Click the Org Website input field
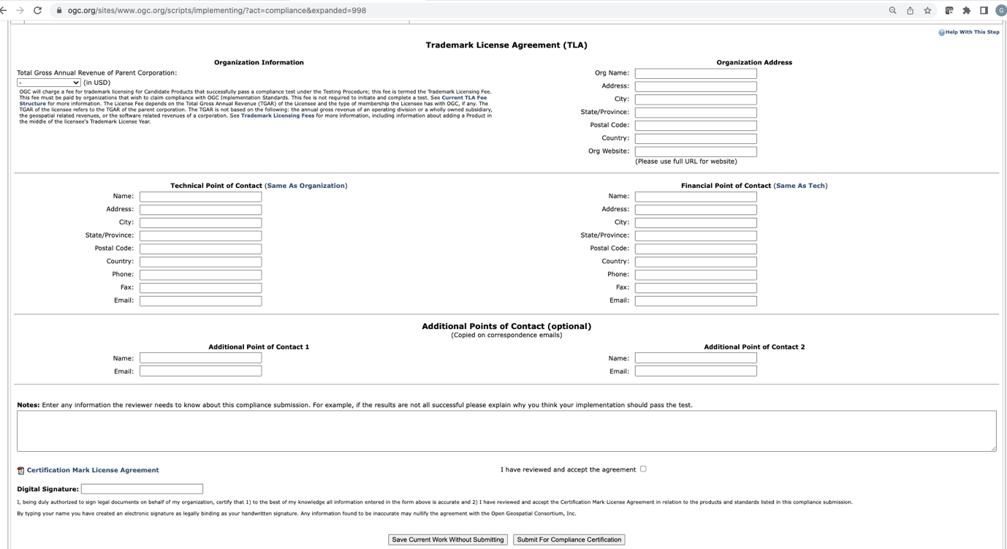The image size is (1007, 549). click(696, 151)
